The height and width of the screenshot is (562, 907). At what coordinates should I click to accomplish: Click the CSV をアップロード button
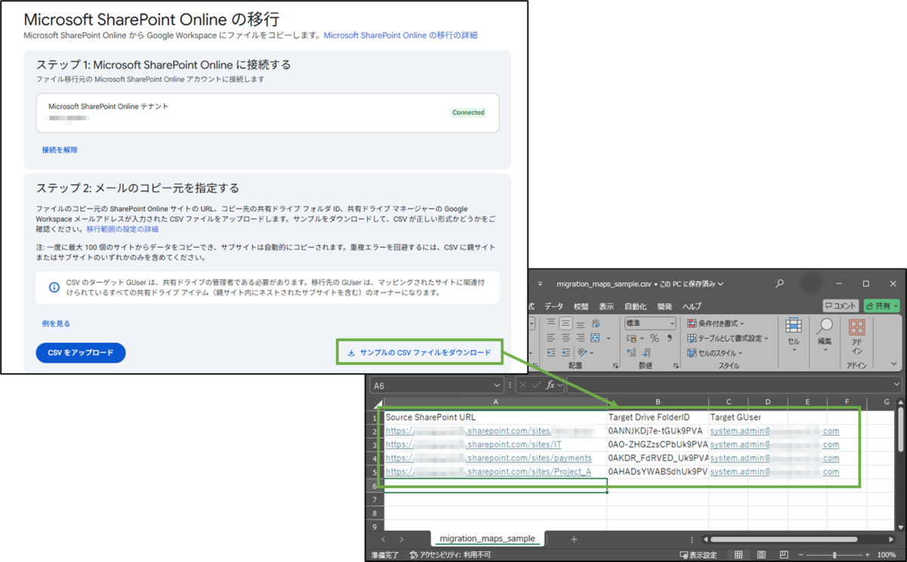81,352
